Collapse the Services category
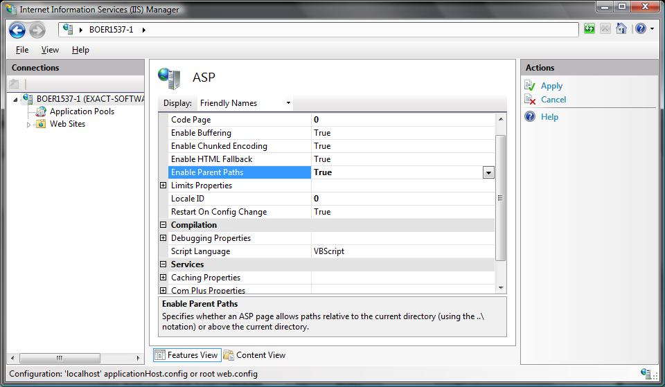 coord(163,264)
